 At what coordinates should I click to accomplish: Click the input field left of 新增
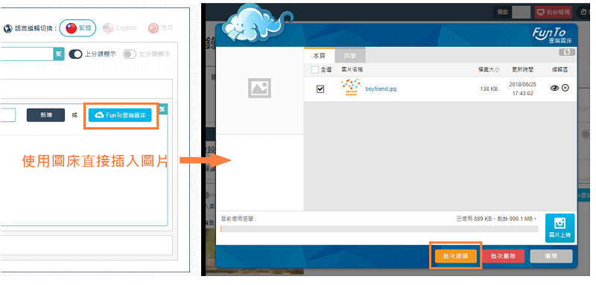(x=7, y=115)
